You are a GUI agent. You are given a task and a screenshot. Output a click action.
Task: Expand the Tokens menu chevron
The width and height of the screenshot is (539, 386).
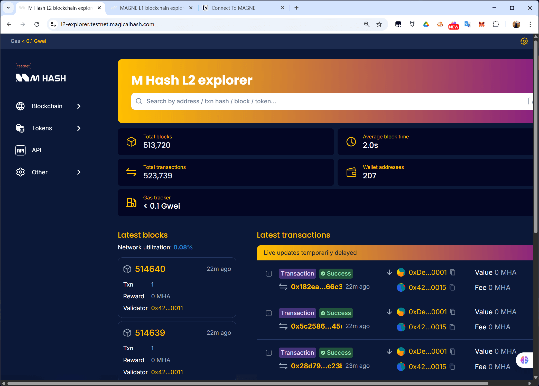pos(79,128)
